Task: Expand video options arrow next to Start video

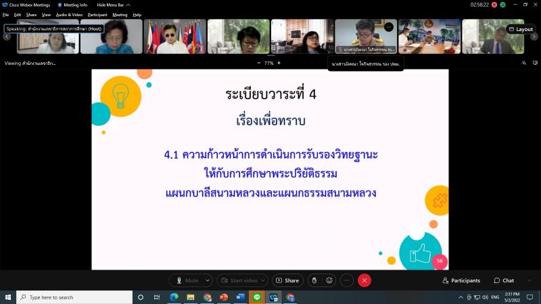Action: tap(263, 280)
